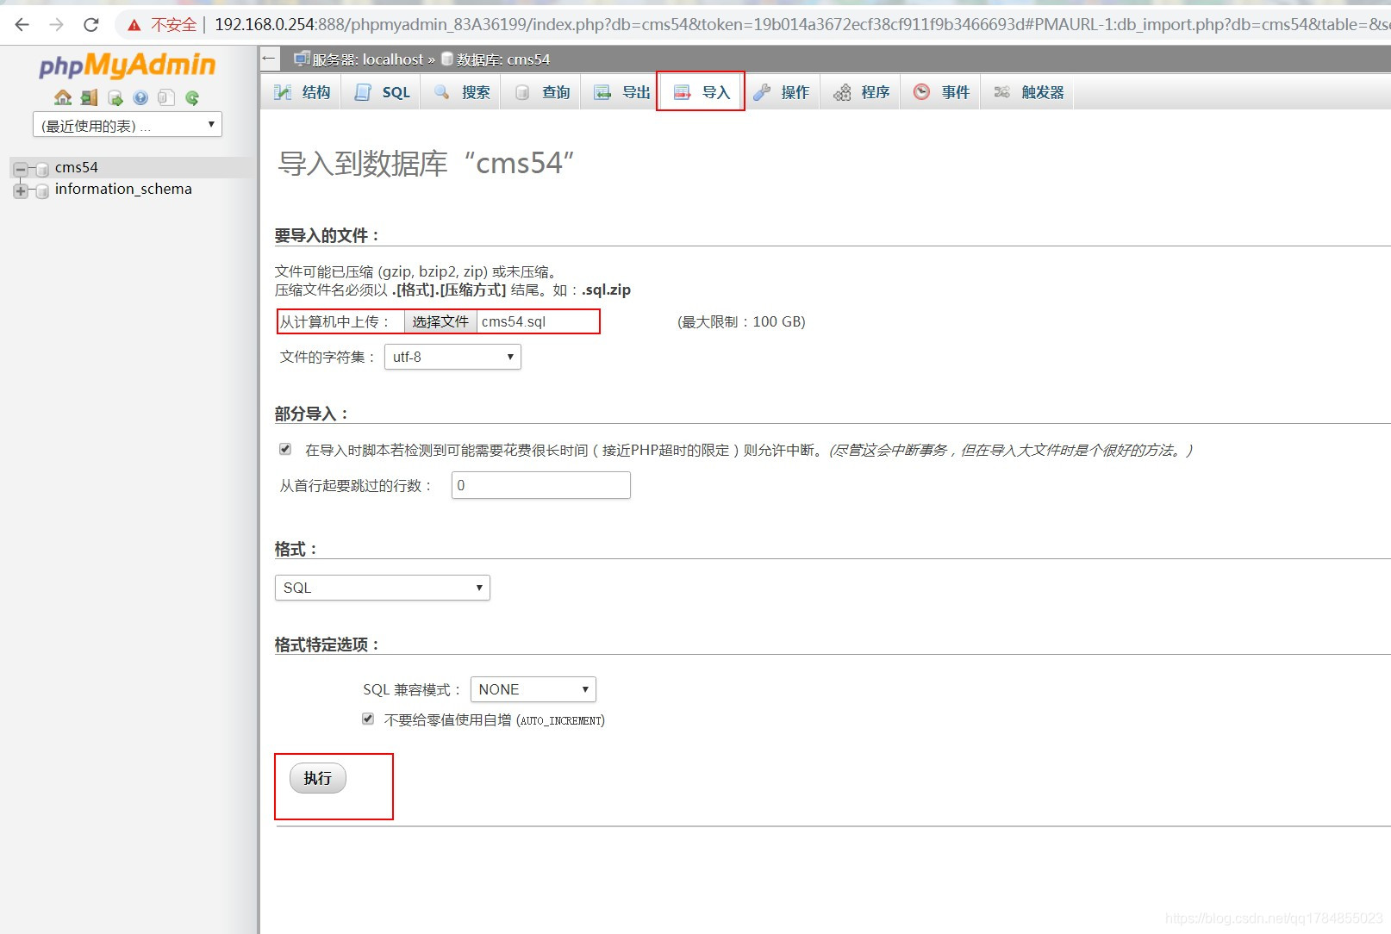Open the query window icon
1391x934 pixels.
(x=115, y=97)
